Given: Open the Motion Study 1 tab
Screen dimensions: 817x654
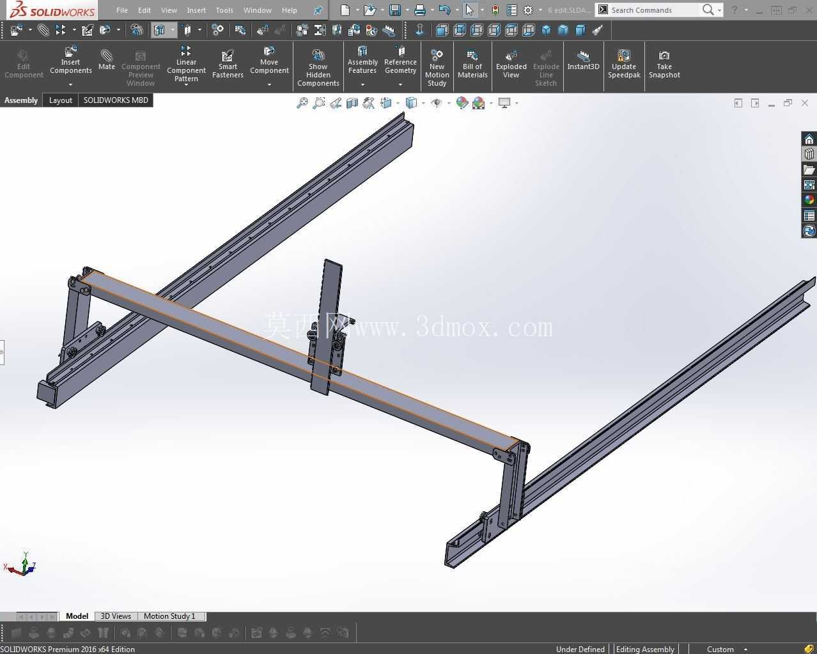Looking at the screenshot, I should pyautogui.click(x=169, y=616).
